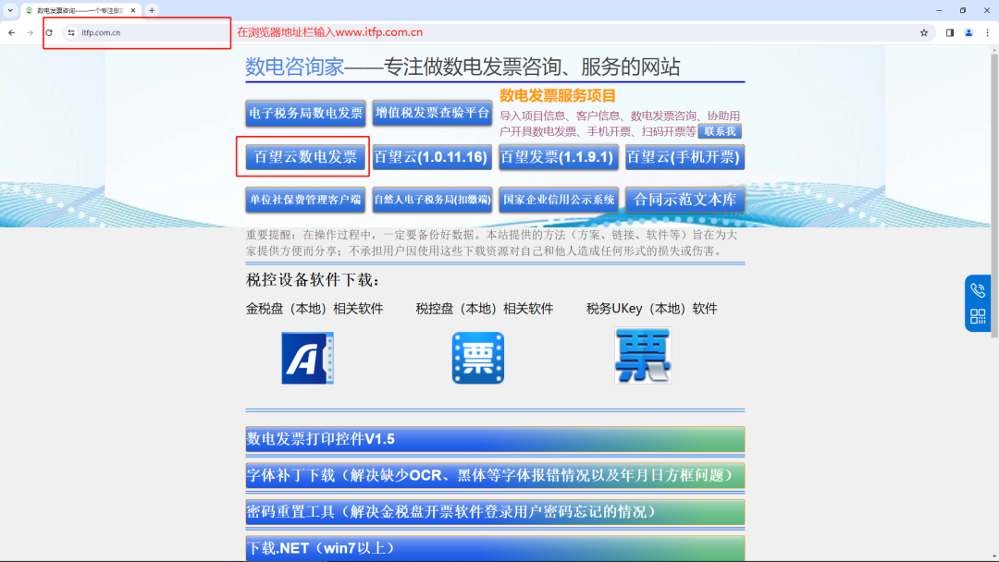Open 字体补丁下载 download bar

click(495, 475)
